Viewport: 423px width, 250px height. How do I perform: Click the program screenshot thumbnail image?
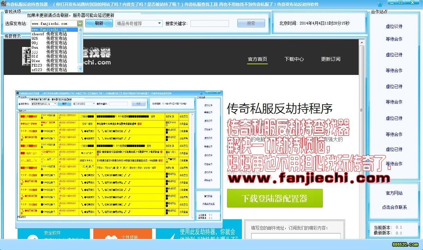[x=119, y=159]
